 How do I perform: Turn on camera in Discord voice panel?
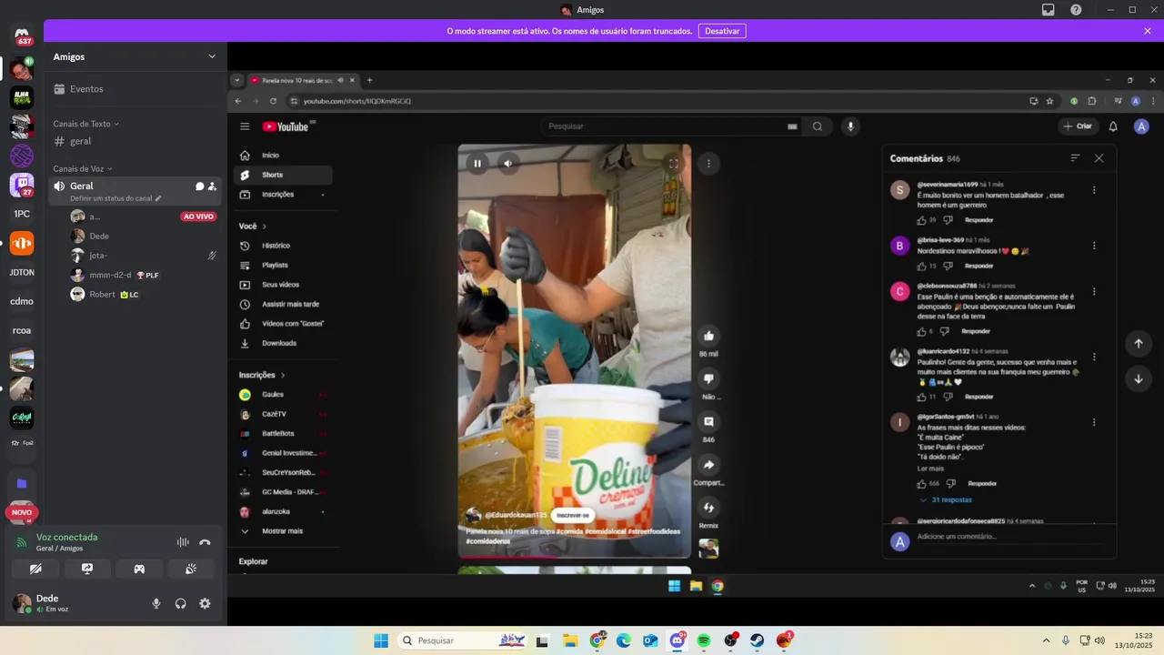pyautogui.click(x=35, y=569)
